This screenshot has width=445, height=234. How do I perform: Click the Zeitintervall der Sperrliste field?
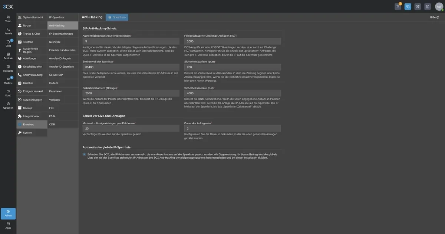(x=131, y=67)
